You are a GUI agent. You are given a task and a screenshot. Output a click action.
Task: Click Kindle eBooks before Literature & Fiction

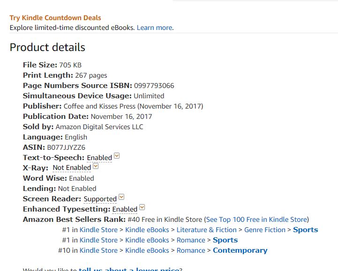(147, 230)
